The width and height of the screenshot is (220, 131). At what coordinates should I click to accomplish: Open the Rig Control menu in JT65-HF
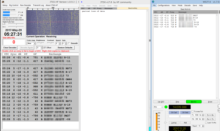pyautogui.click(x=14, y=5)
